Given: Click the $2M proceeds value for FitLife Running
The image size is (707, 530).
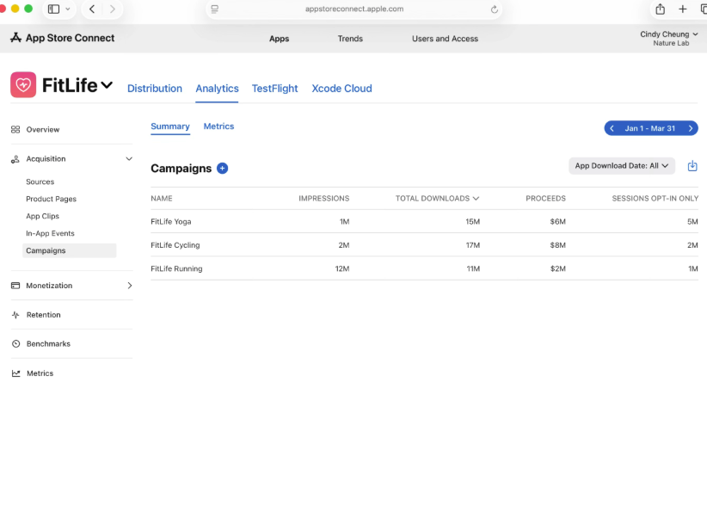Looking at the screenshot, I should [x=557, y=268].
